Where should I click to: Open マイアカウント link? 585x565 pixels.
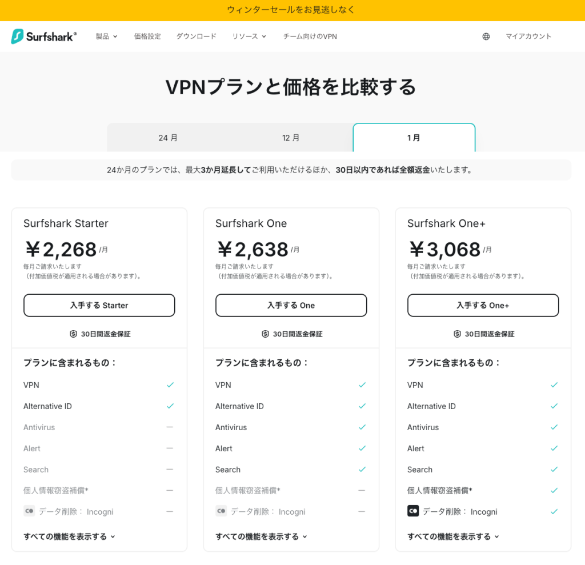(x=528, y=36)
